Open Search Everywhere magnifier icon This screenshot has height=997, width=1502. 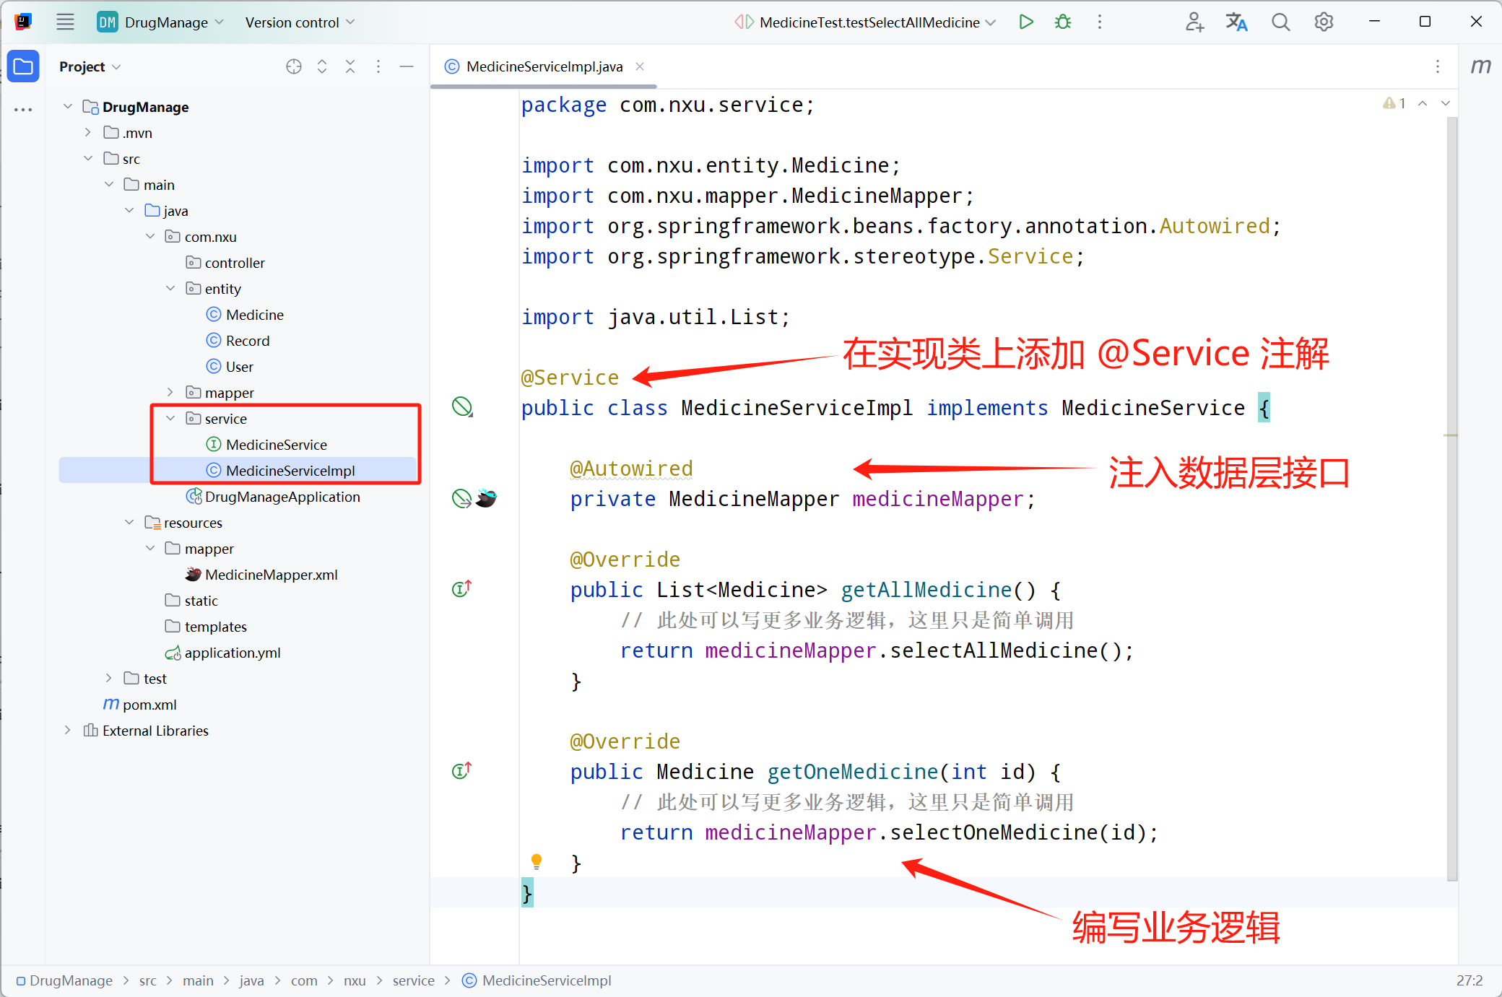coord(1280,22)
